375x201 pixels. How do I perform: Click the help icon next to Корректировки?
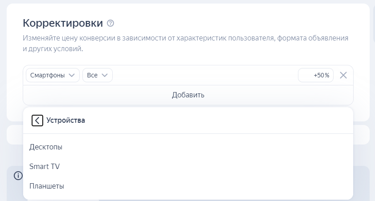[110, 23]
